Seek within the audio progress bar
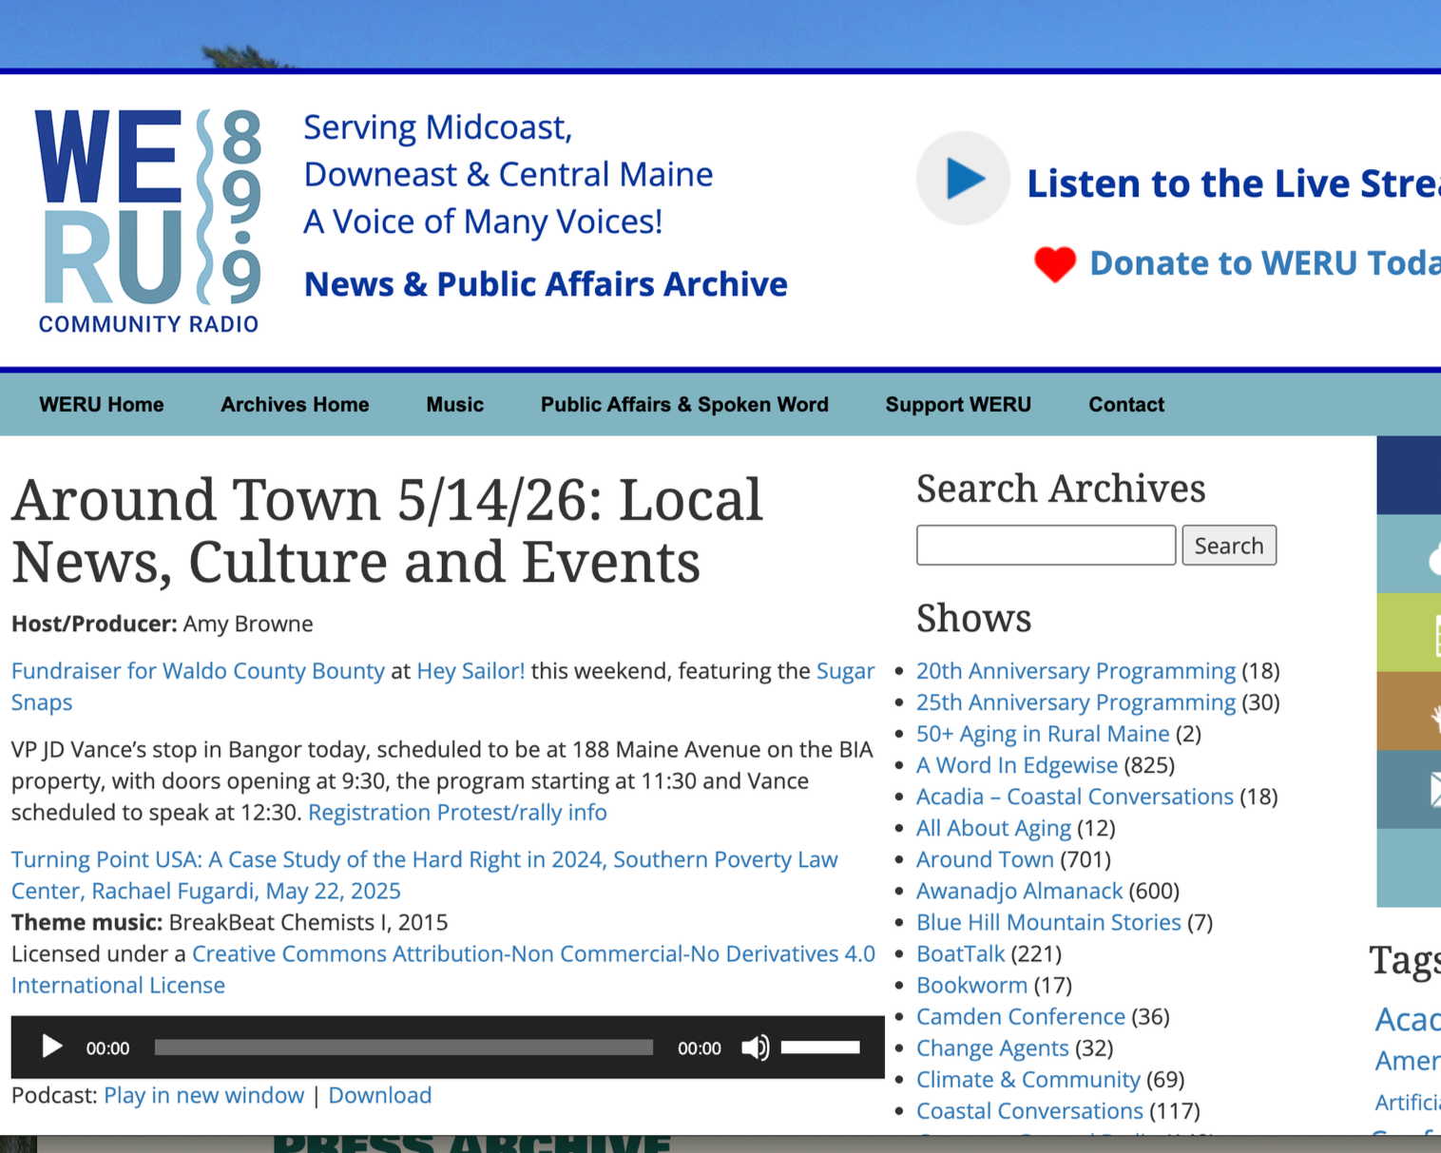The image size is (1441, 1153). [404, 1047]
